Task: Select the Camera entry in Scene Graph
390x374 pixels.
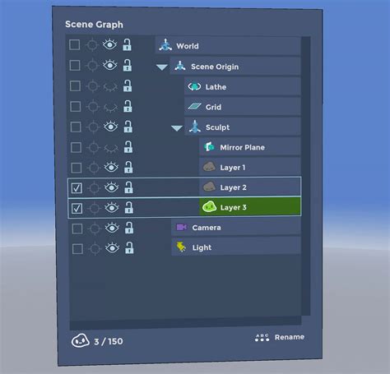Action: (236, 227)
